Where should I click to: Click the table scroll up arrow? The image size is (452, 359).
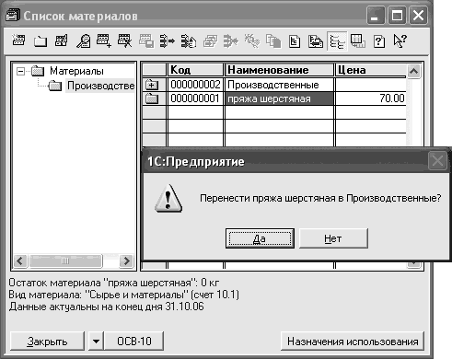(x=413, y=72)
